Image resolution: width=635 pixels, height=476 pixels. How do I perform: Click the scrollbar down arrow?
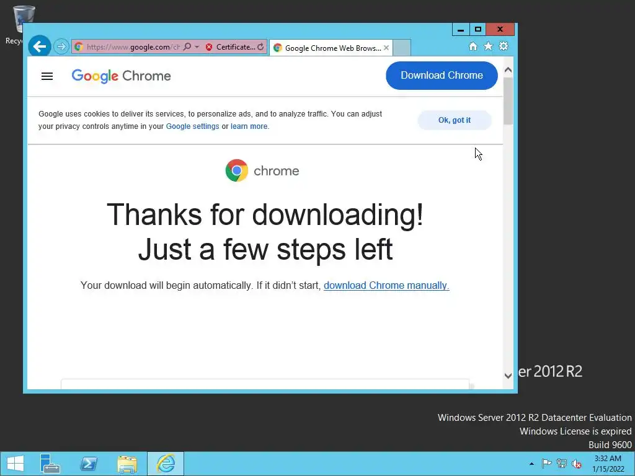click(508, 376)
